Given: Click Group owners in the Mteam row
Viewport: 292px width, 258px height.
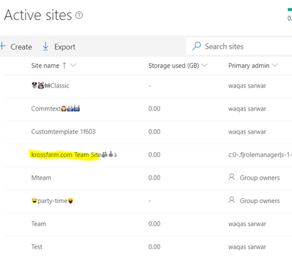Looking at the screenshot, I should coord(260,178).
